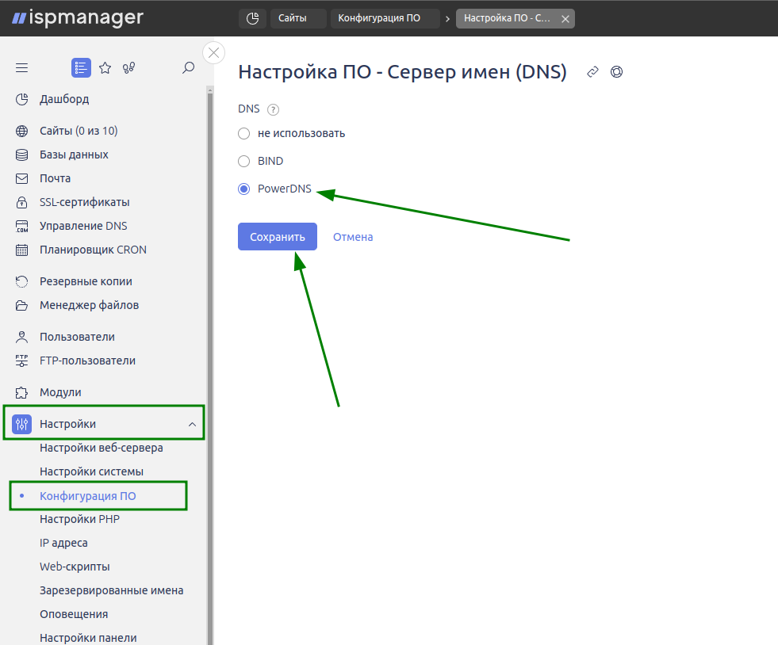778x645 pixels.
Task: Open Web-скрипты submenu item
Action: coord(75,567)
